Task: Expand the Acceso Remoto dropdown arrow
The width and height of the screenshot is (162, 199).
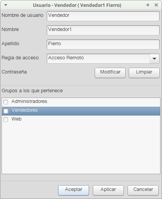Action: pos(154,59)
